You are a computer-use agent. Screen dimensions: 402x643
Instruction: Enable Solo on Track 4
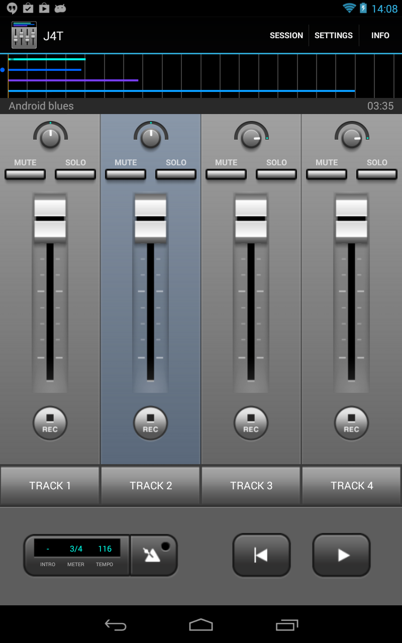click(377, 174)
